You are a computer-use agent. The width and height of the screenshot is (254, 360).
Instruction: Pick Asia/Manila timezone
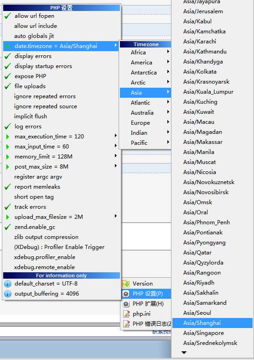[x=213, y=152]
